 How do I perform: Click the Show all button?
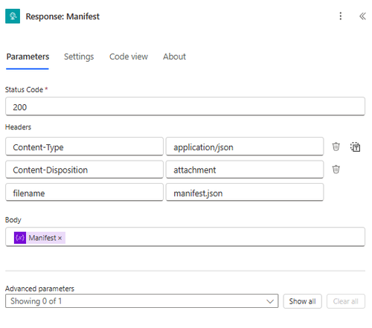coord(302,301)
